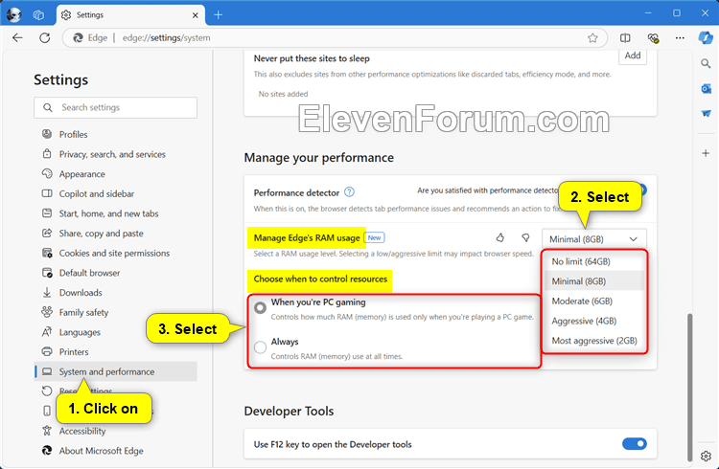The width and height of the screenshot is (719, 469).
Task: Select the Always radio button
Action: coord(260,347)
